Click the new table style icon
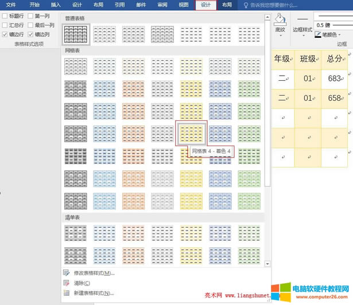 67,293
